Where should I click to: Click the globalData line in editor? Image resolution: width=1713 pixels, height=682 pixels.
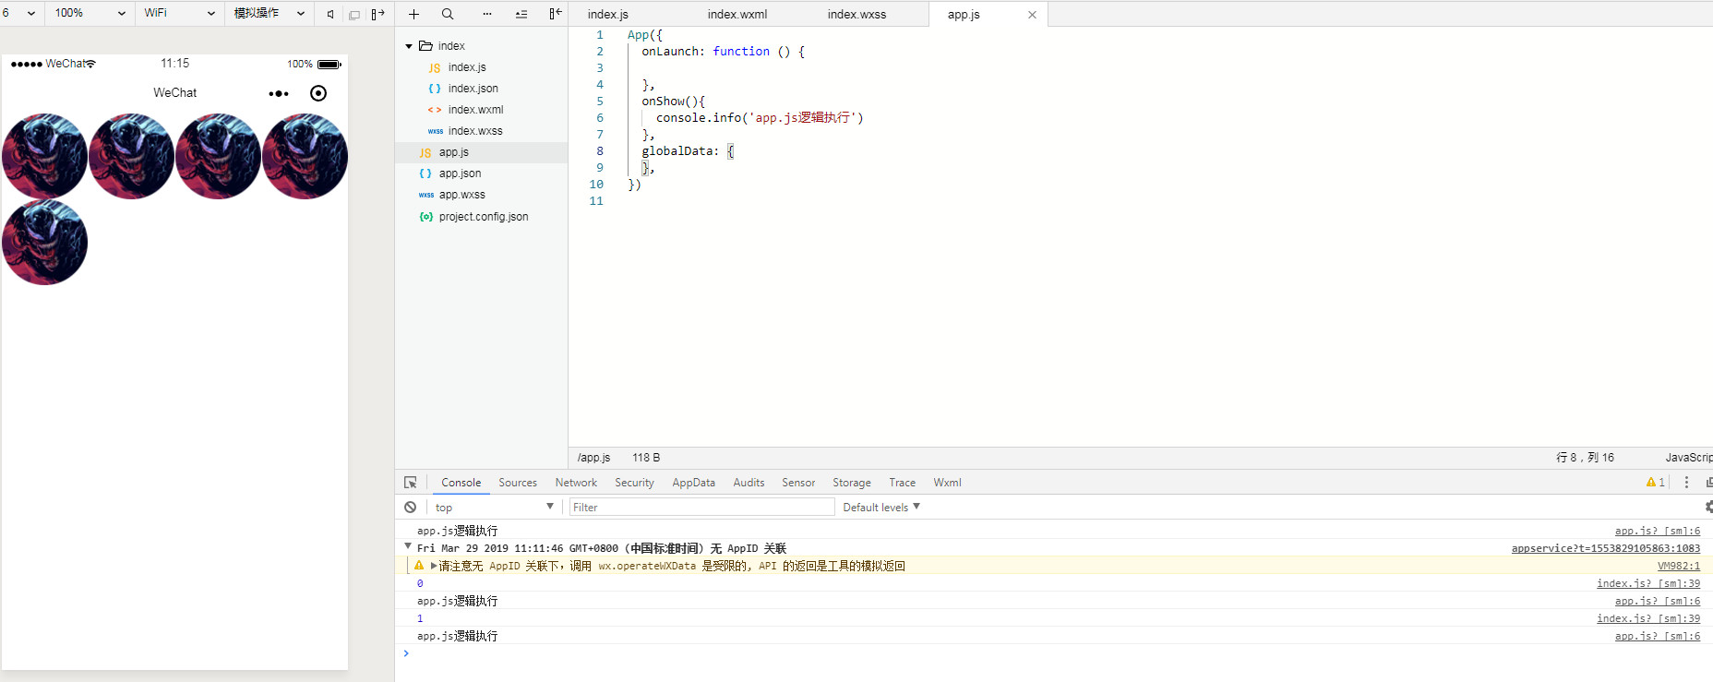click(x=688, y=151)
